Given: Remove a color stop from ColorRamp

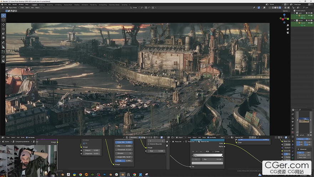Looking at the screenshot, I should pyautogui.click(x=197, y=152).
